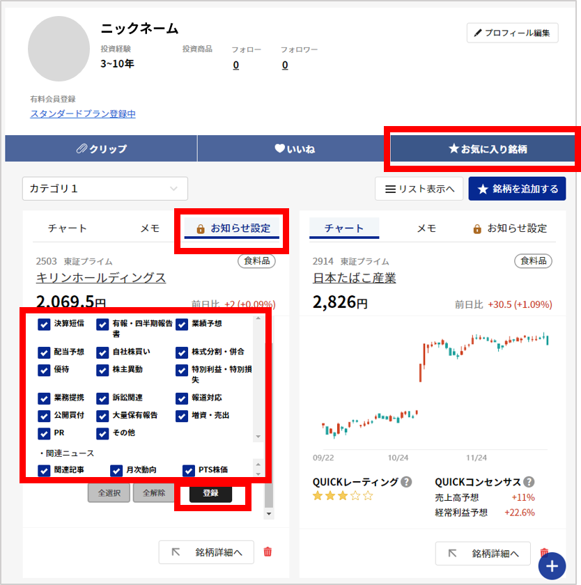This screenshot has width=581, height=585.
Task: Click scroll-down arrow of notification checkbox list
Action: [x=258, y=437]
